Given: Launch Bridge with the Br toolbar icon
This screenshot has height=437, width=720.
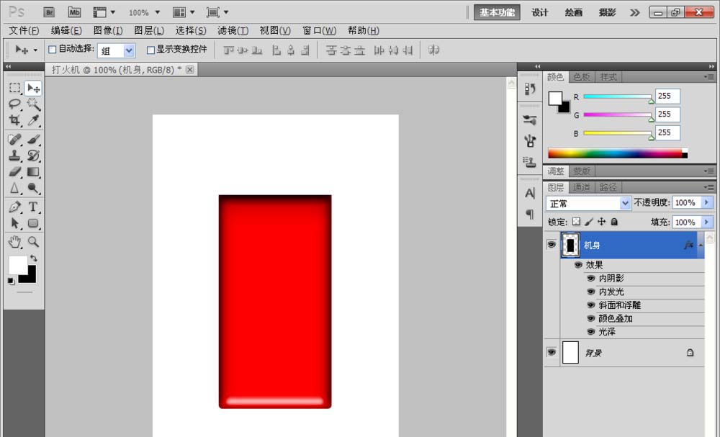Looking at the screenshot, I should pyautogui.click(x=49, y=12).
